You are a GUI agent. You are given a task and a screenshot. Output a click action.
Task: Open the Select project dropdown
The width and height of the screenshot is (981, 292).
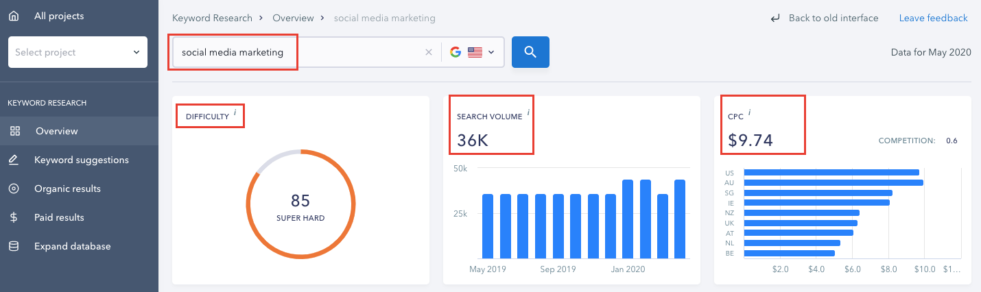(x=78, y=52)
